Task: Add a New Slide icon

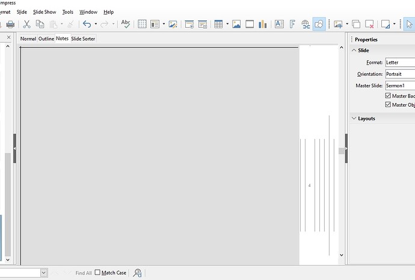Action: click(x=338, y=24)
